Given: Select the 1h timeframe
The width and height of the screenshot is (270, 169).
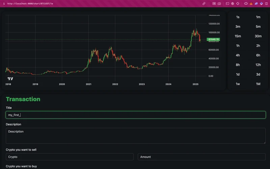Looking at the screenshot, I should point(238,46).
